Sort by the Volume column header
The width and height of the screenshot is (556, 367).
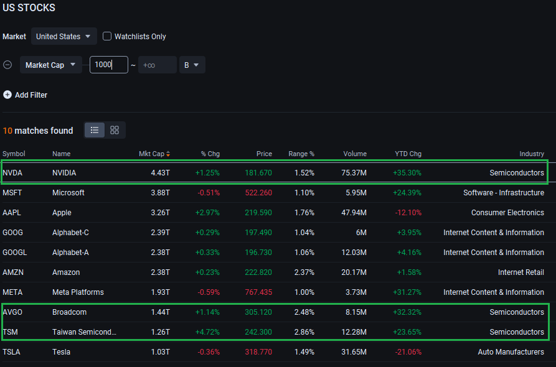pyautogui.click(x=355, y=154)
